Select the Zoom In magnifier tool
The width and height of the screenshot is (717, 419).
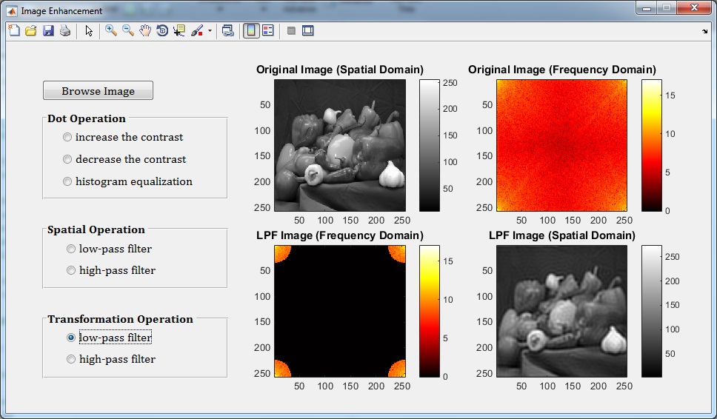pos(110,31)
